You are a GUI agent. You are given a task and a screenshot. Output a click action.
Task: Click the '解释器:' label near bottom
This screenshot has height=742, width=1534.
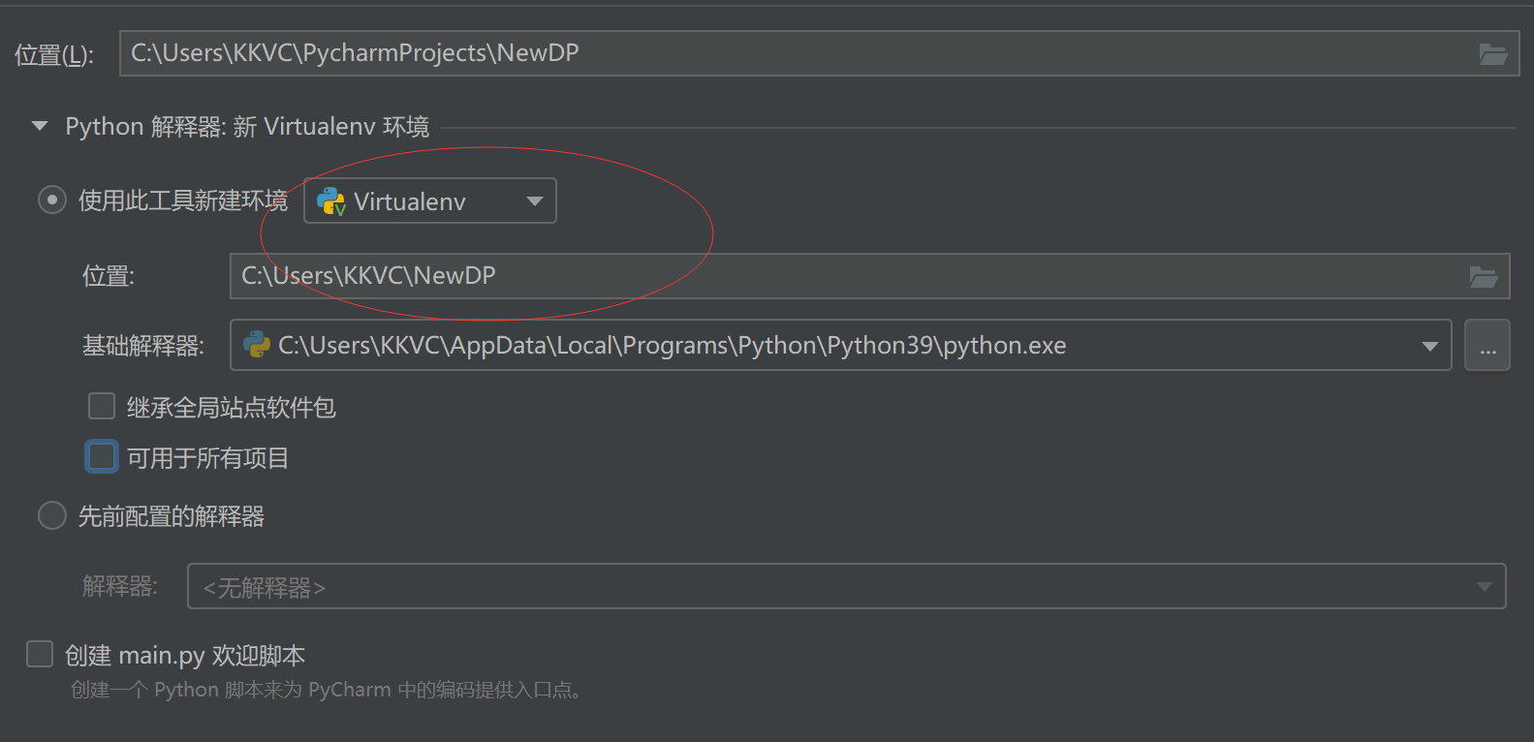point(120,586)
